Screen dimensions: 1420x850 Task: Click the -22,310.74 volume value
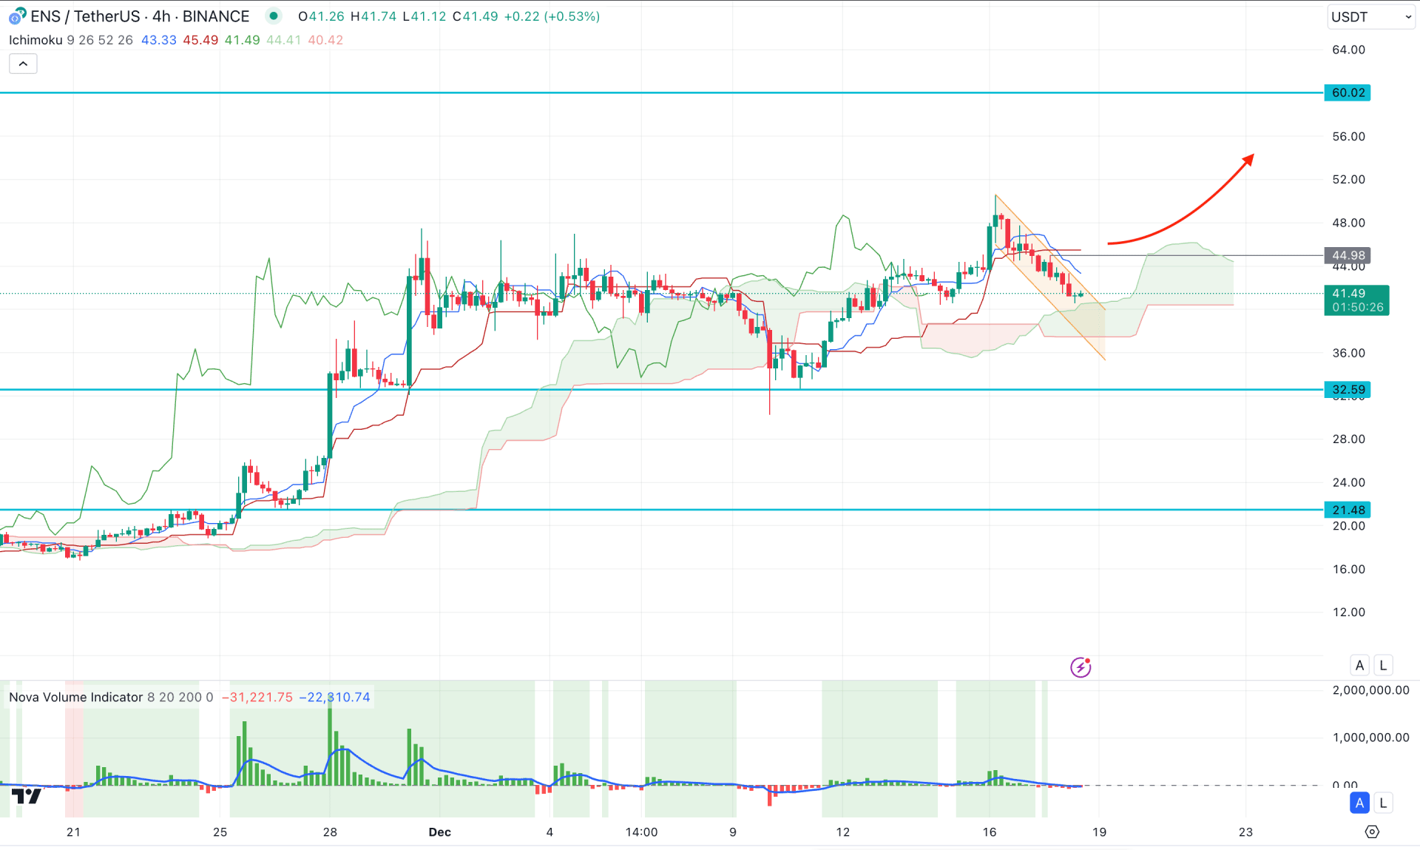(334, 697)
